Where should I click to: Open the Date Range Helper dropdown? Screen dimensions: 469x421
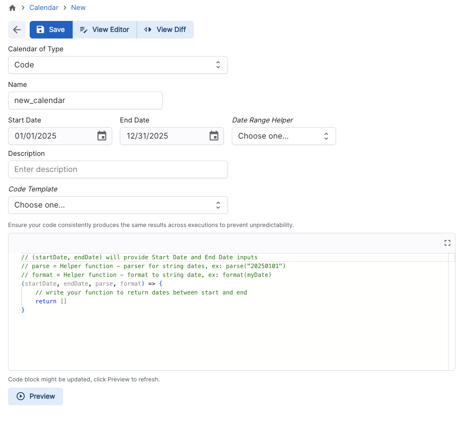(x=284, y=136)
